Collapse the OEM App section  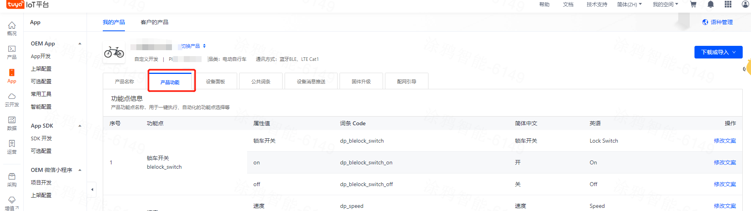80,43
